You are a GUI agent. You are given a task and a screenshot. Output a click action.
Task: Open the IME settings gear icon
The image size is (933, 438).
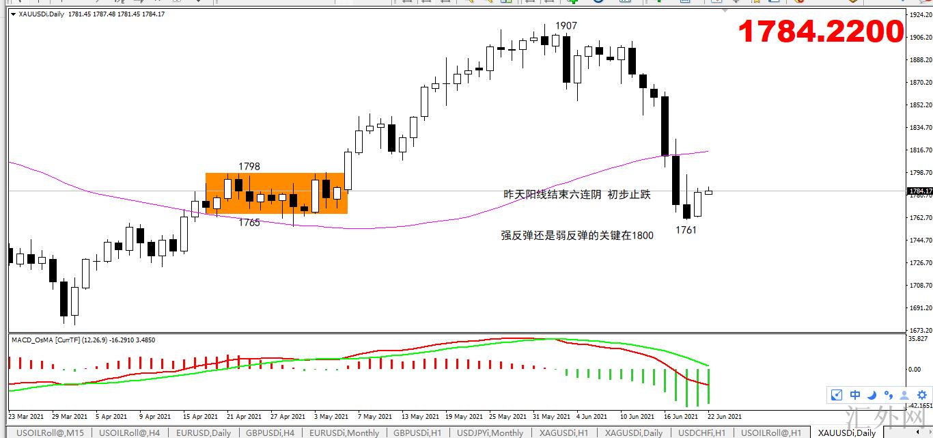click(x=921, y=395)
